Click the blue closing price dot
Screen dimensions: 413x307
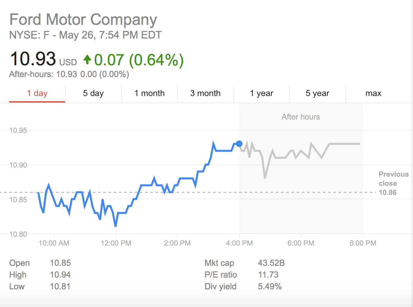(239, 144)
